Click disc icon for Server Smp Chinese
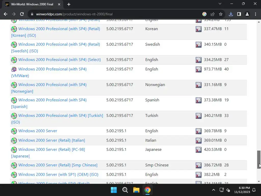261x196 pixels. (14, 165)
